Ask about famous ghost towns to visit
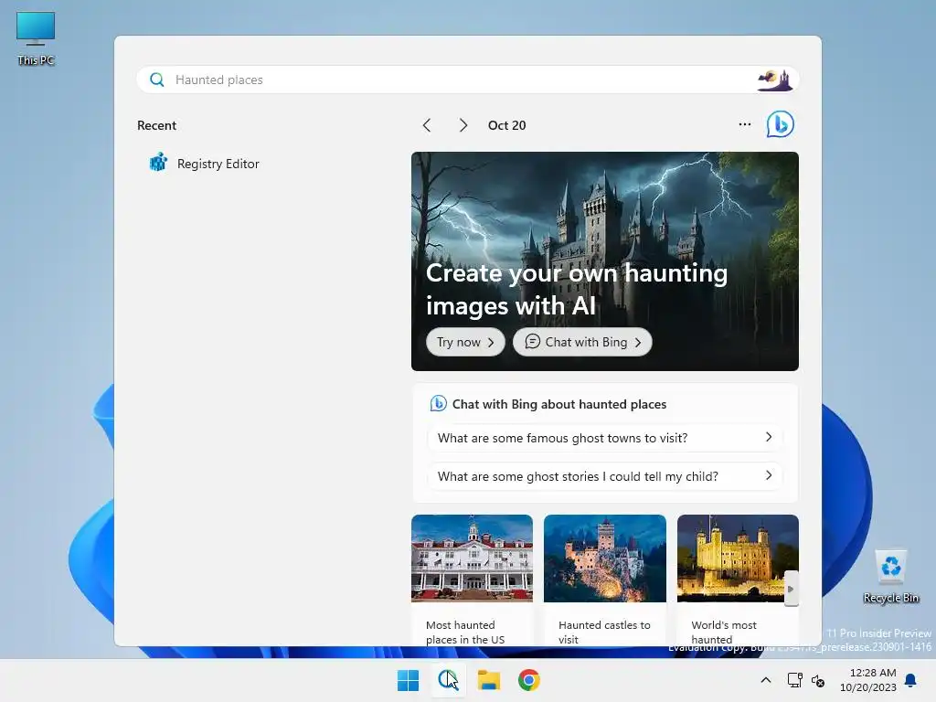 tap(604, 438)
